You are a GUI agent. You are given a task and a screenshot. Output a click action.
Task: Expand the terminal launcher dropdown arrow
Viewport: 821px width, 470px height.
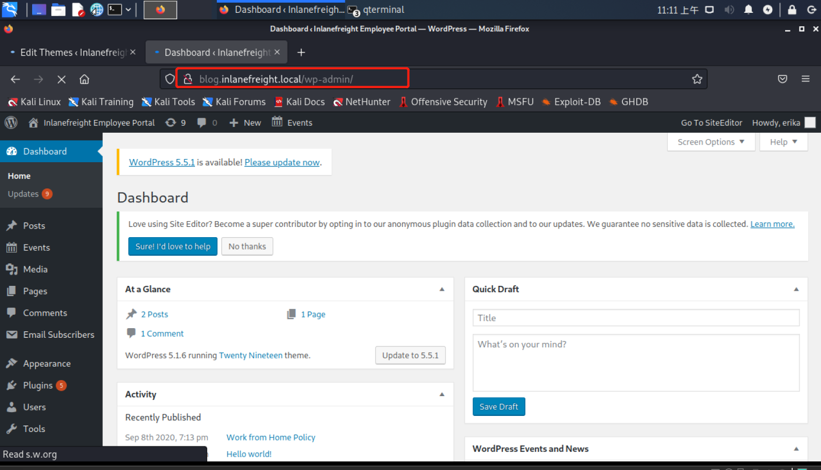pyautogui.click(x=129, y=10)
